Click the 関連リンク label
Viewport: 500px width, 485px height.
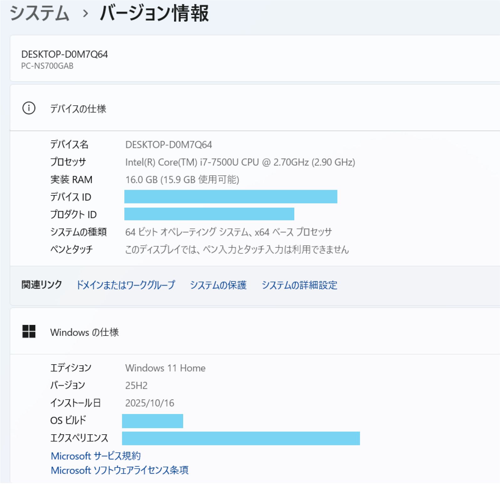42,285
